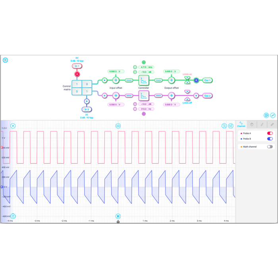This screenshot has height=278, width=278.
Task: Click the oscilloscope graph icon
Action: pos(273,115)
